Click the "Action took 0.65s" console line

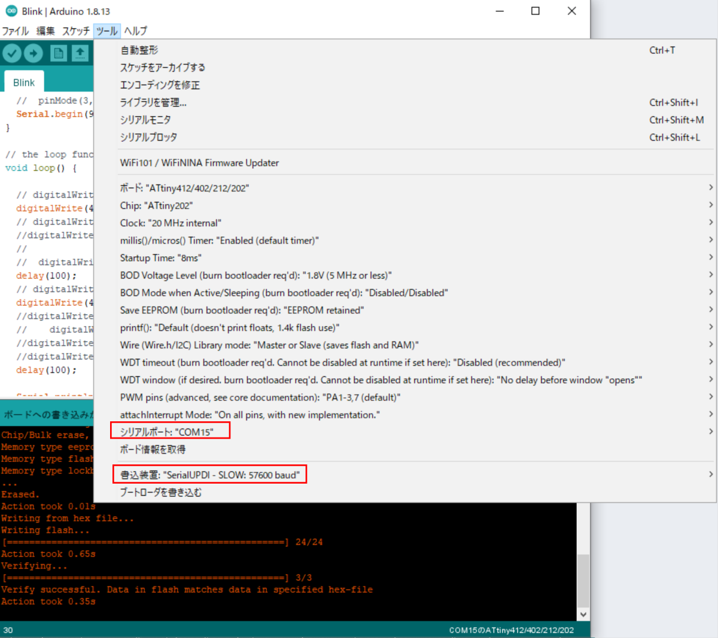pyautogui.click(x=48, y=554)
